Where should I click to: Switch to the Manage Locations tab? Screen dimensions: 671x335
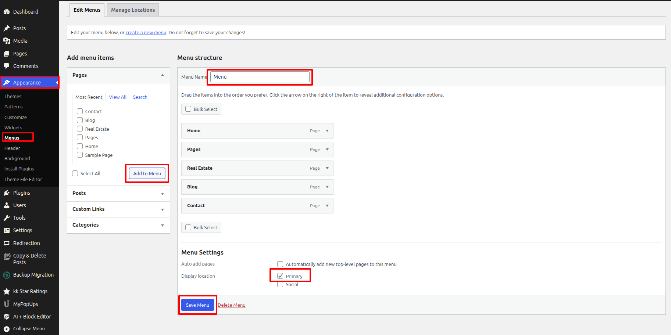133,10
